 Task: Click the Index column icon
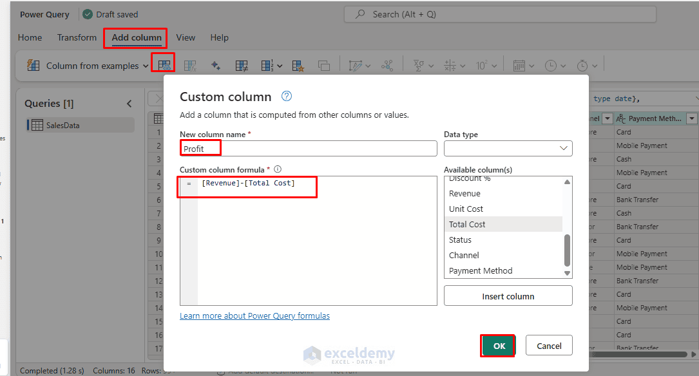point(267,66)
